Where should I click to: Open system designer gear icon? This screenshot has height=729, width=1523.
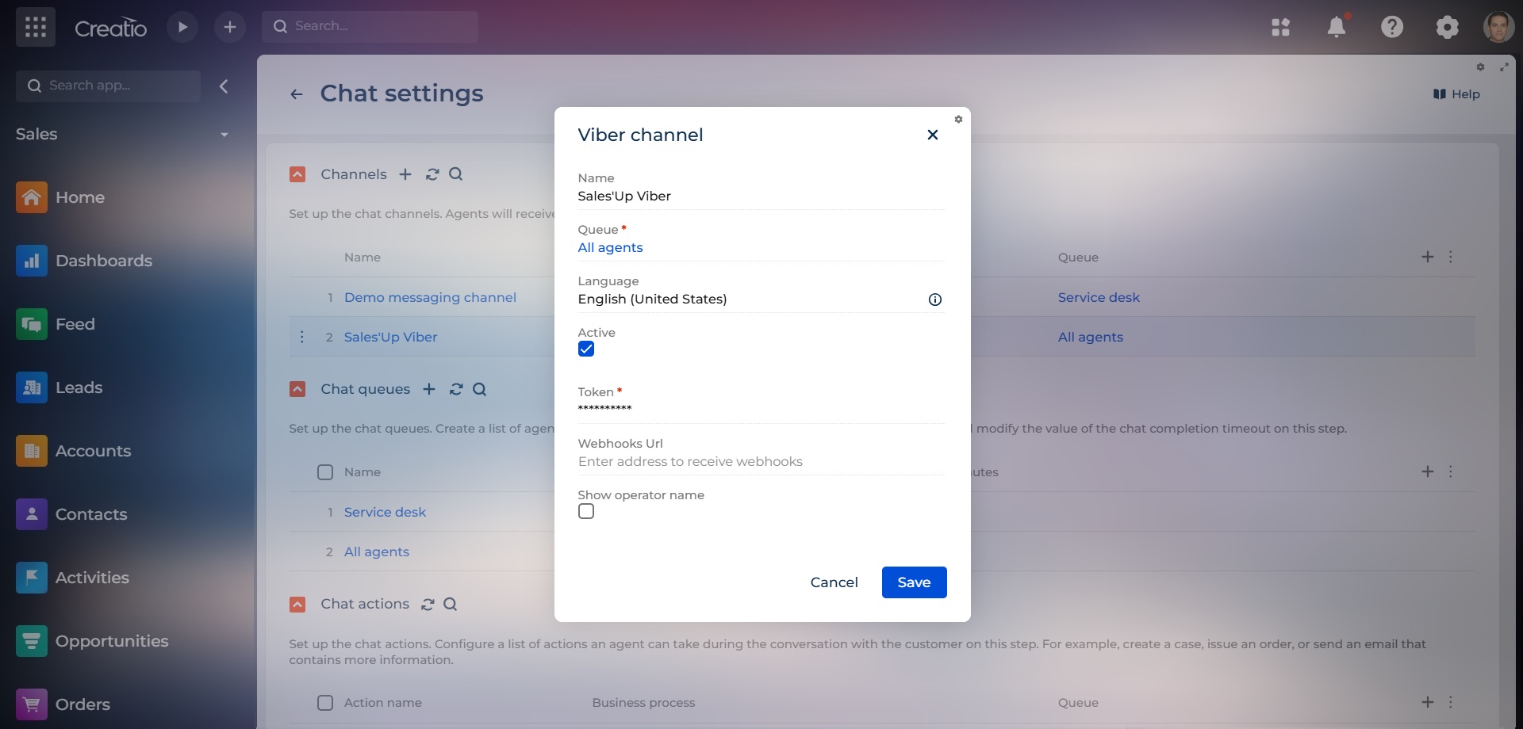tap(1447, 27)
